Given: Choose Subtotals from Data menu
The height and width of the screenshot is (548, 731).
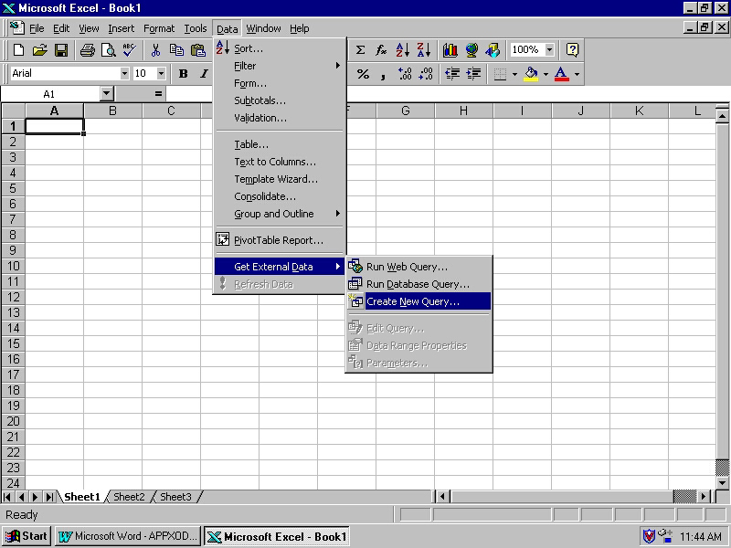Looking at the screenshot, I should (280, 100).
